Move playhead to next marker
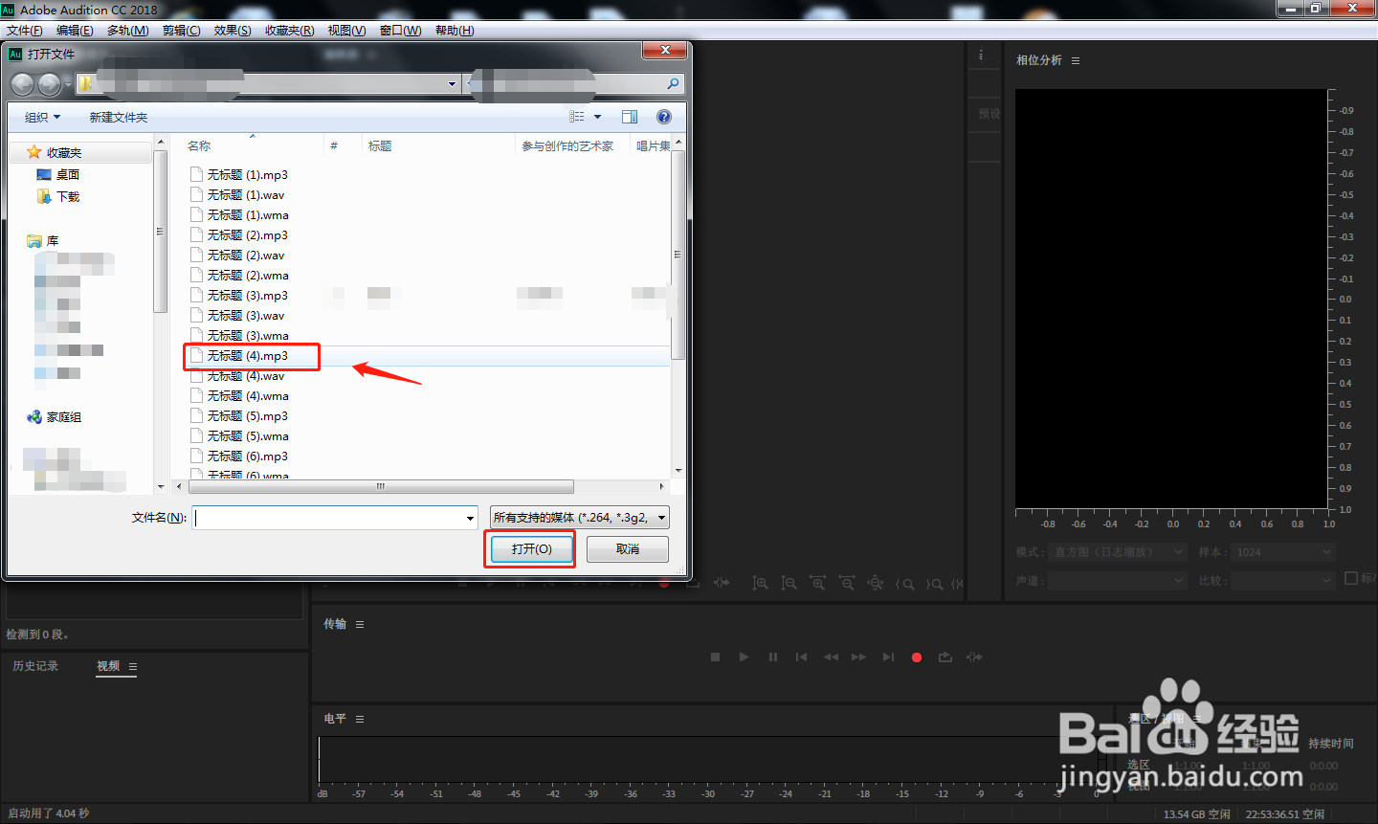The image size is (1378, 824). pos(888,657)
